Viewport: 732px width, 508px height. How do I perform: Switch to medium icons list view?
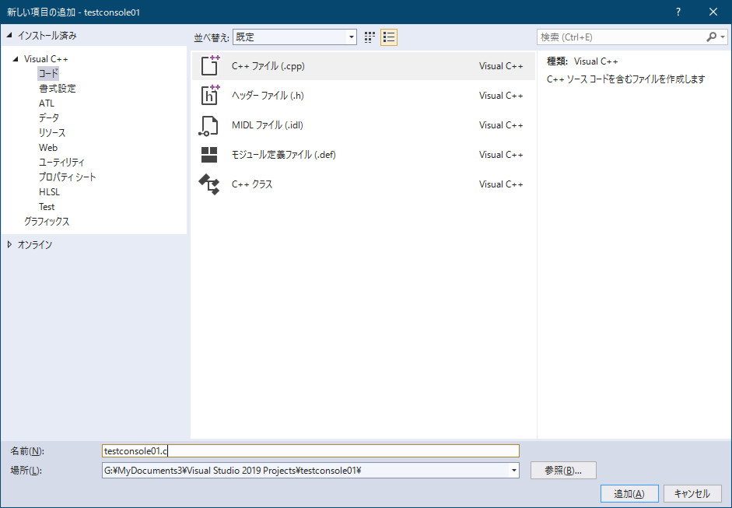pos(389,37)
